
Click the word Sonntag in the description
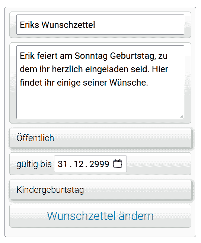[91, 56]
